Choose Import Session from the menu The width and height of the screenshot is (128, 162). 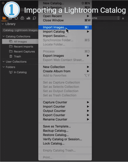pos(65,36)
